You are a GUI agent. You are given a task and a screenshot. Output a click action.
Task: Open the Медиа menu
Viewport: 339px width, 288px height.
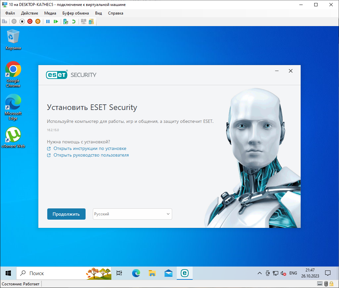50,13
